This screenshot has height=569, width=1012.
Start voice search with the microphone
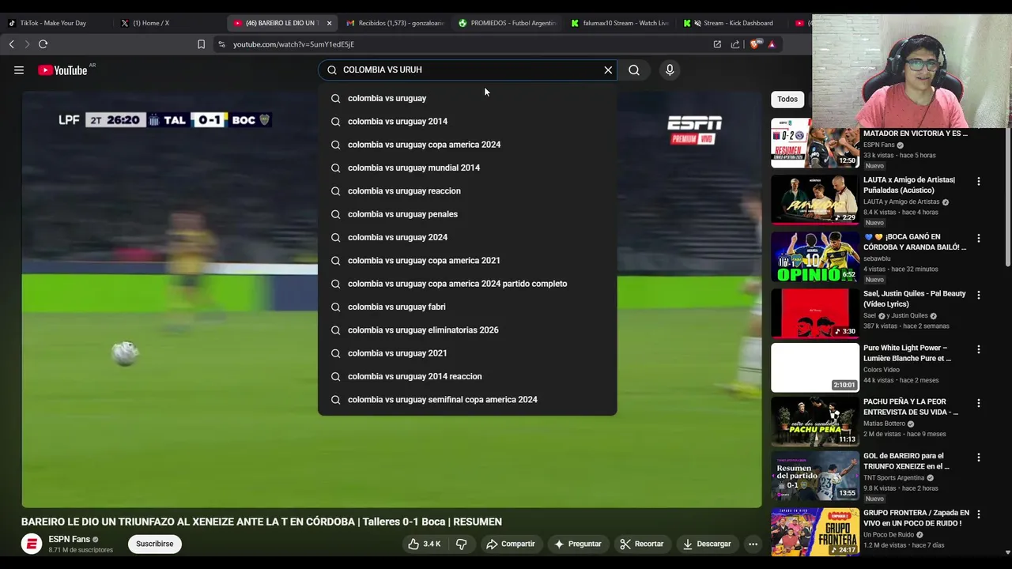pyautogui.click(x=670, y=70)
